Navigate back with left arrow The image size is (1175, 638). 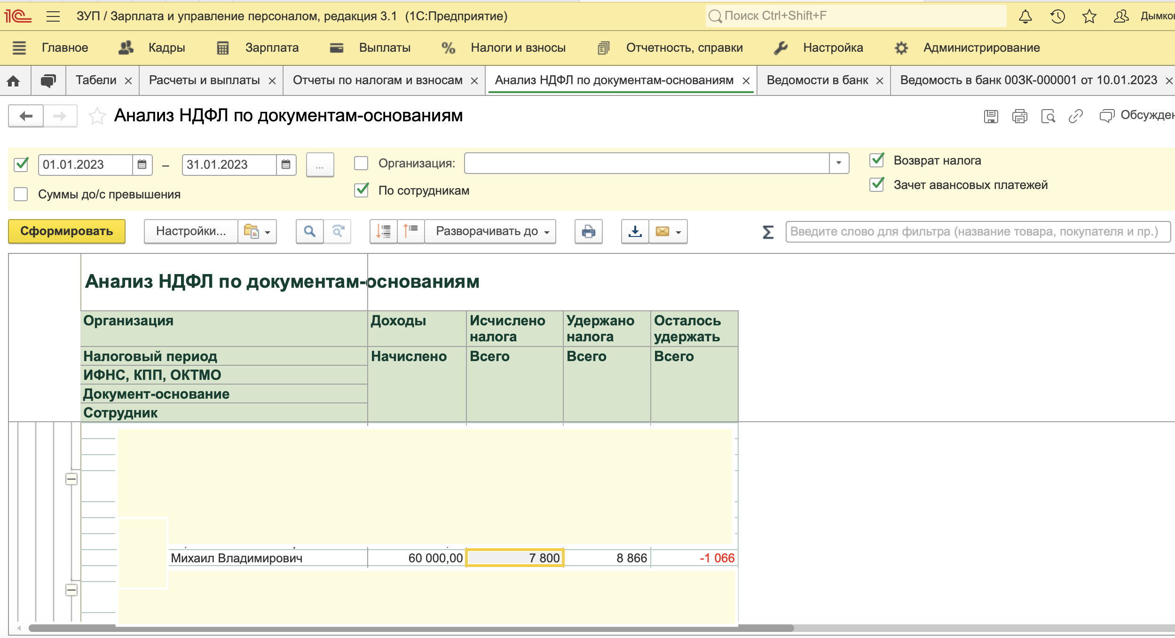coord(26,116)
